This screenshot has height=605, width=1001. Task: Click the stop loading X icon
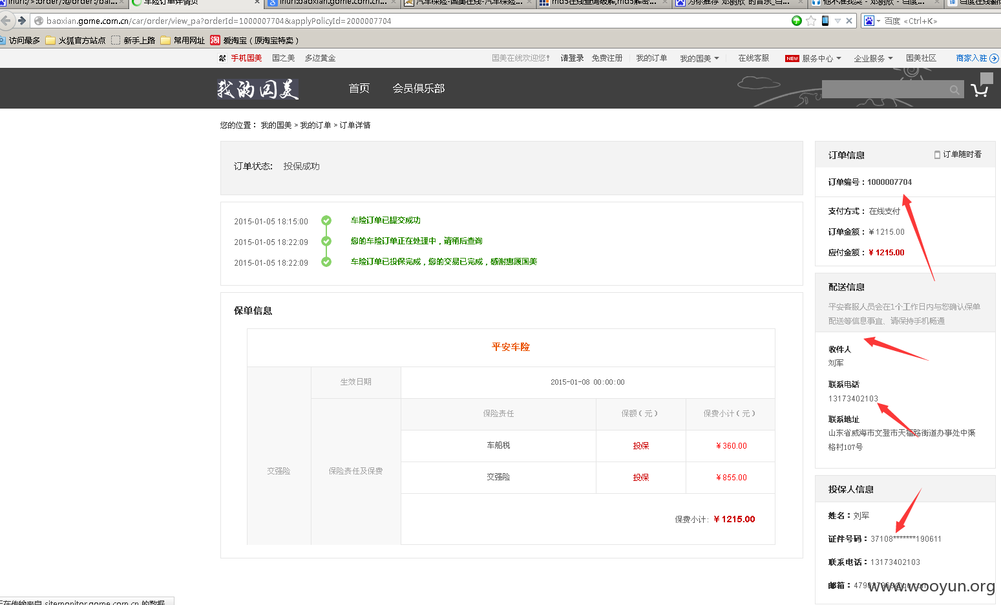[x=849, y=21]
